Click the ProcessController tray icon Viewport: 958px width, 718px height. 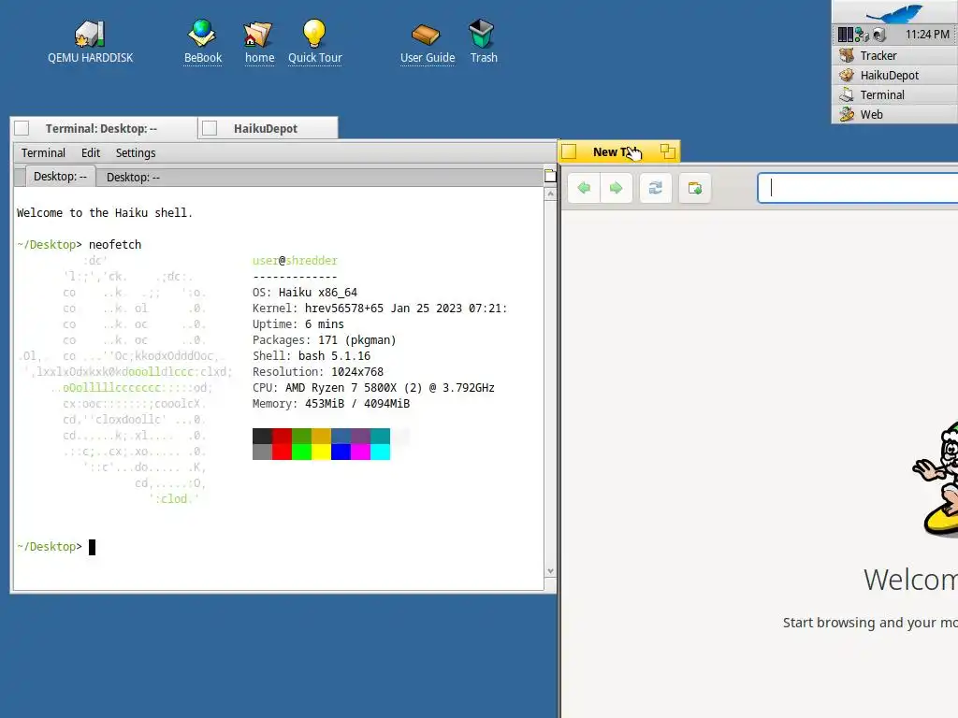pyautogui.click(x=846, y=35)
